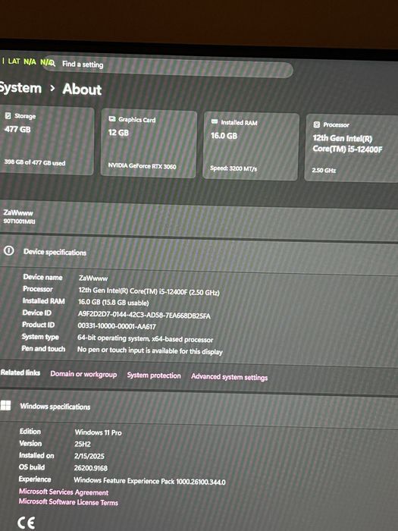Click the Windows logo beside Windows specifications
This screenshot has height=531, width=398.
[x=5, y=405]
